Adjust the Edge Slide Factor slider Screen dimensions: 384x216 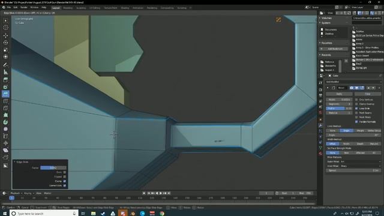click(53, 168)
